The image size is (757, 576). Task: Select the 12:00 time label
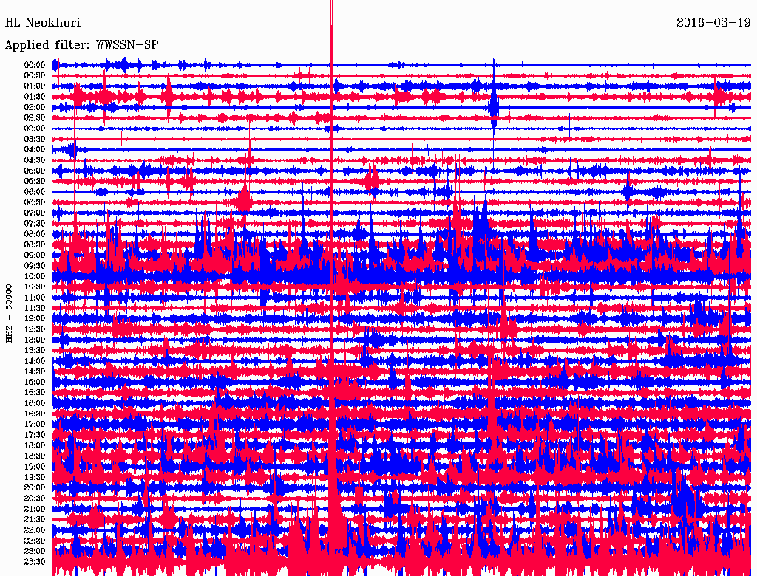[35, 318]
